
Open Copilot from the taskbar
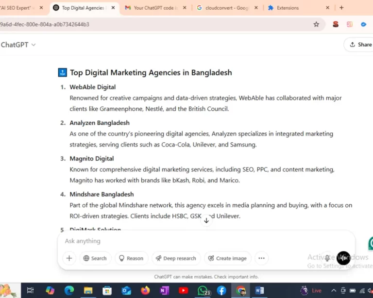tap(50, 290)
